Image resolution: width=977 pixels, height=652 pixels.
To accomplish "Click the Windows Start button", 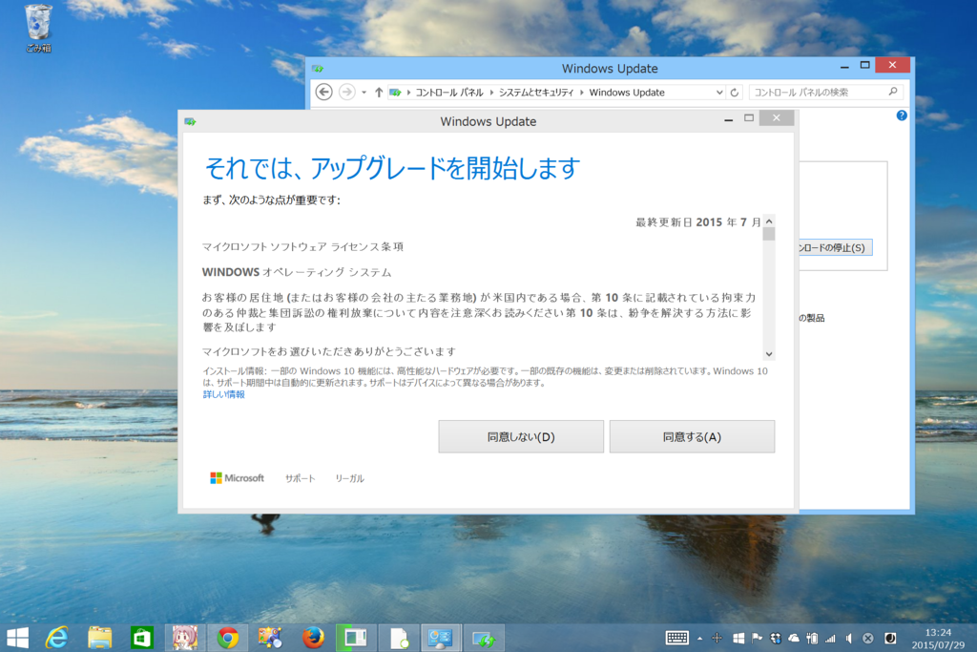I will [17, 638].
